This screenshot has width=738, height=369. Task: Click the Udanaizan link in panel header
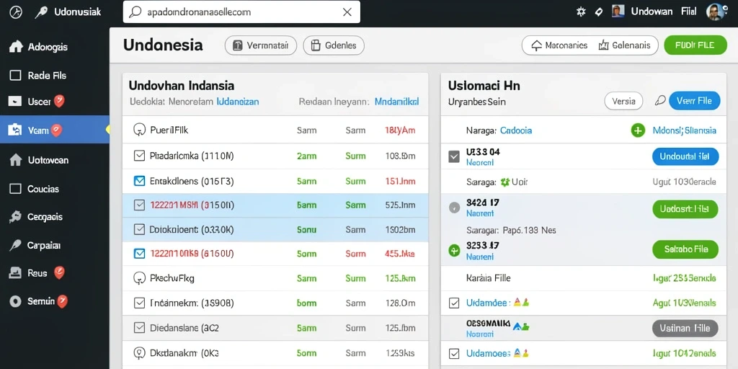pyautogui.click(x=237, y=101)
